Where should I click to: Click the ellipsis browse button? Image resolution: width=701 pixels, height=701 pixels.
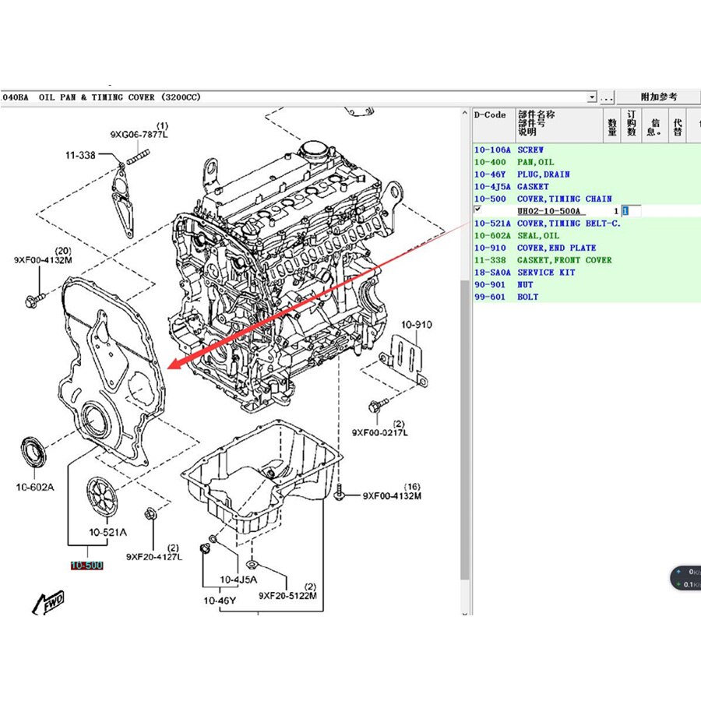pyautogui.click(x=608, y=97)
